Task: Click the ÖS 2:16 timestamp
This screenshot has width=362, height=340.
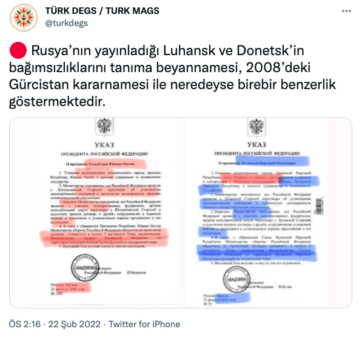Action: click(25, 324)
